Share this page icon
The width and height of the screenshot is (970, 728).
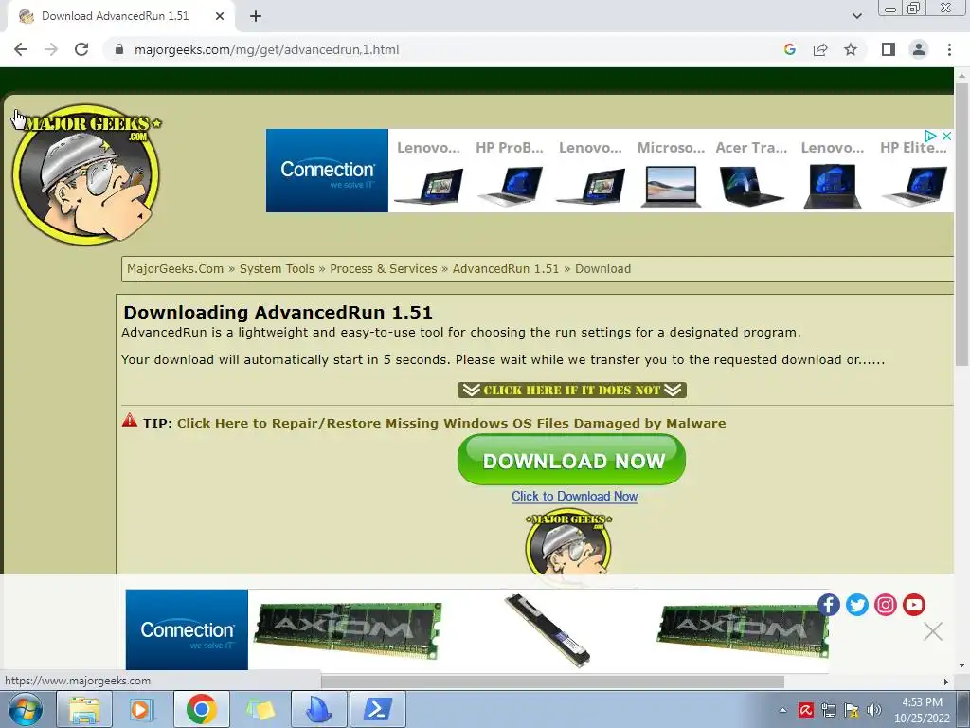pyautogui.click(x=820, y=49)
